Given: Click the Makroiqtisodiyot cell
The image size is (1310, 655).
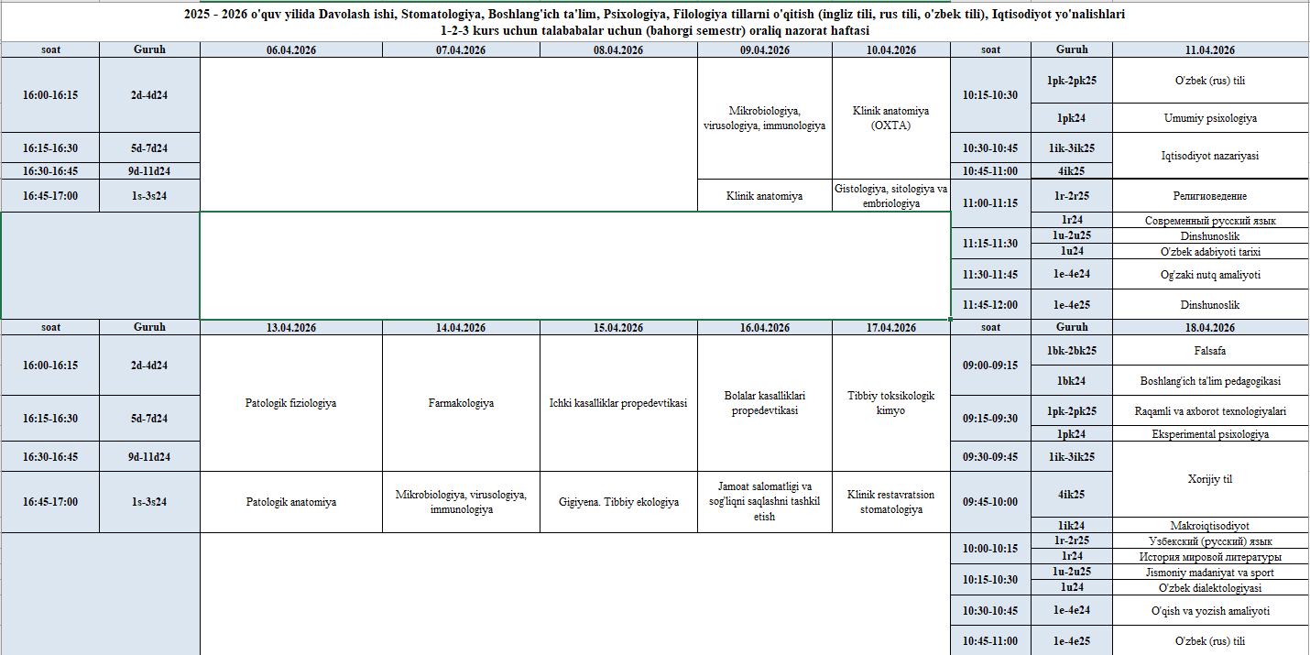Looking at the screenshot, I should (x=1210, y=526).
